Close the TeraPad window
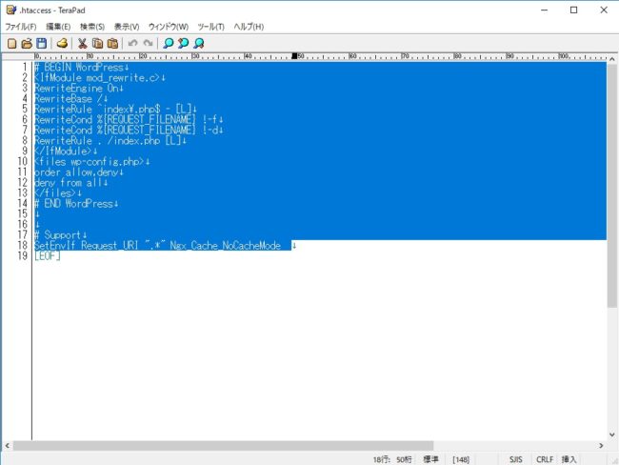This screenshot has width=619, height=465. (604, 10)
